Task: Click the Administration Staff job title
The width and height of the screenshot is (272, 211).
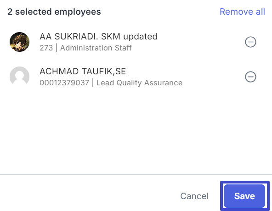Action: [x=96, y=48]
